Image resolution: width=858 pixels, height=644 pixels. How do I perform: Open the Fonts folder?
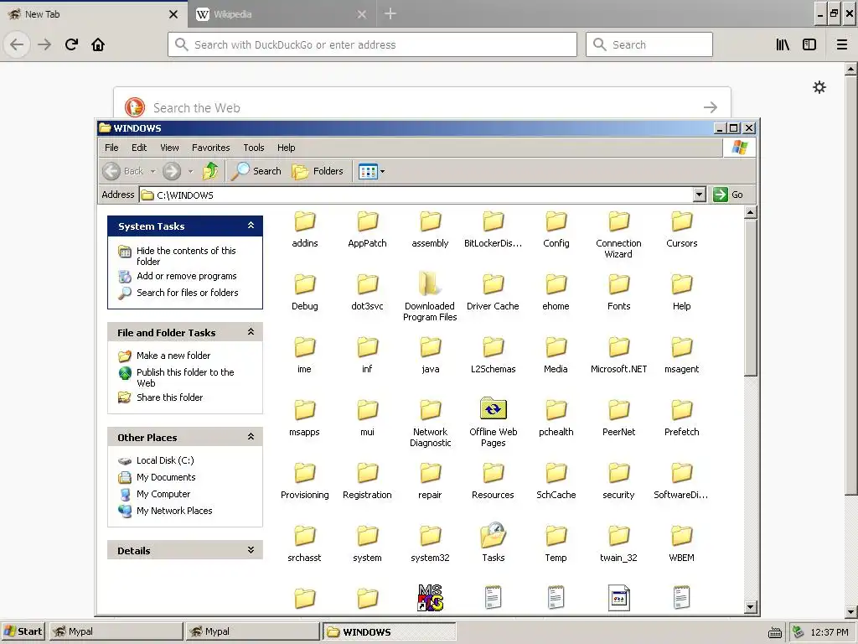tap(619, 292)
